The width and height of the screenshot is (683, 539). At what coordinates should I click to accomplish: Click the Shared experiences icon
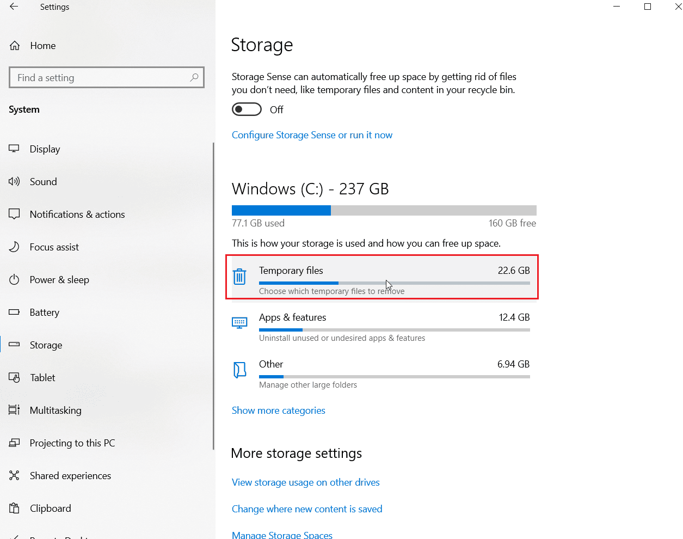coord(14,475)
